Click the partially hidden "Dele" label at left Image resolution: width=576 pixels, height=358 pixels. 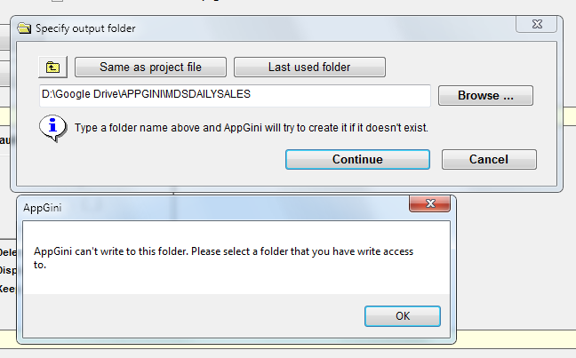pos(8,252)
